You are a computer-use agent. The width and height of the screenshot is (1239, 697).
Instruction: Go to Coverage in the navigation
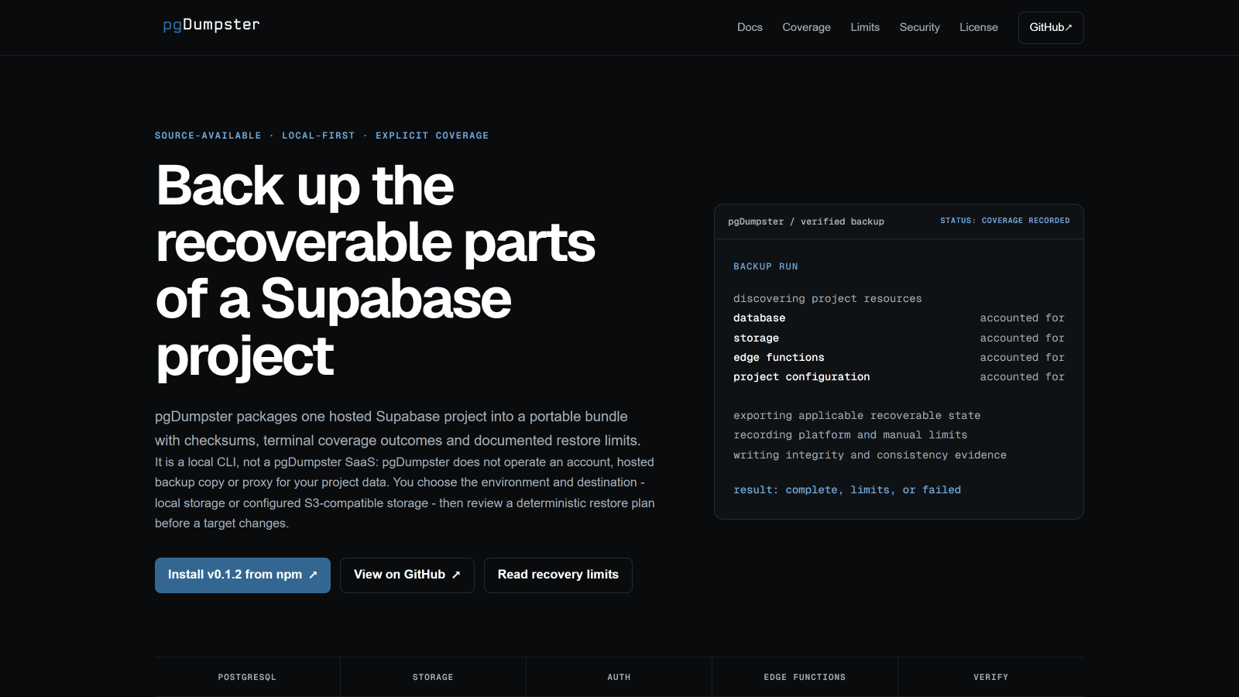pyautogui.click(x=806, y=27)
